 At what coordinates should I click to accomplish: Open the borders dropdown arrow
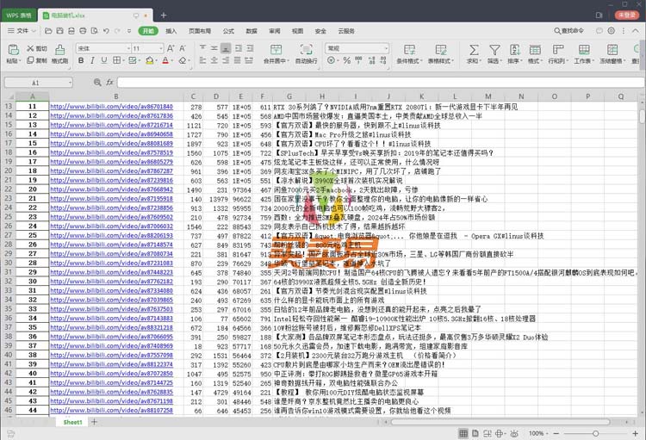(123, 61)
